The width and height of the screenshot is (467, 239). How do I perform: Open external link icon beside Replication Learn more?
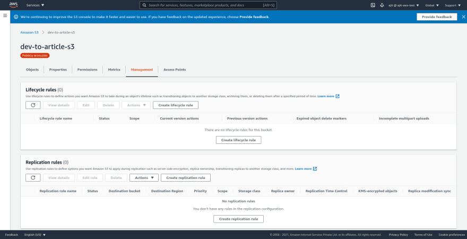click(315, 169)
